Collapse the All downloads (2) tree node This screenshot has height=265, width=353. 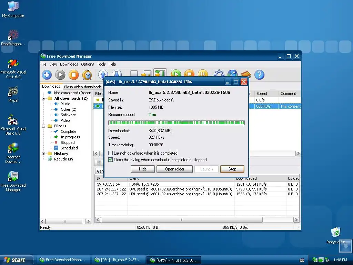tap(44, 98)
